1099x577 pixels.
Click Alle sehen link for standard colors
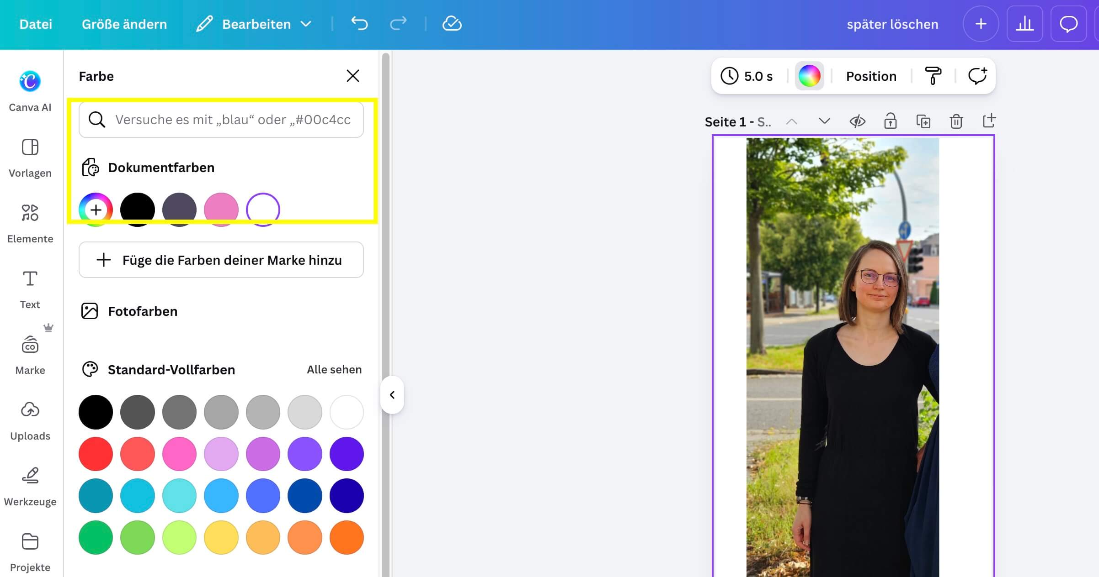coord(334,369)
